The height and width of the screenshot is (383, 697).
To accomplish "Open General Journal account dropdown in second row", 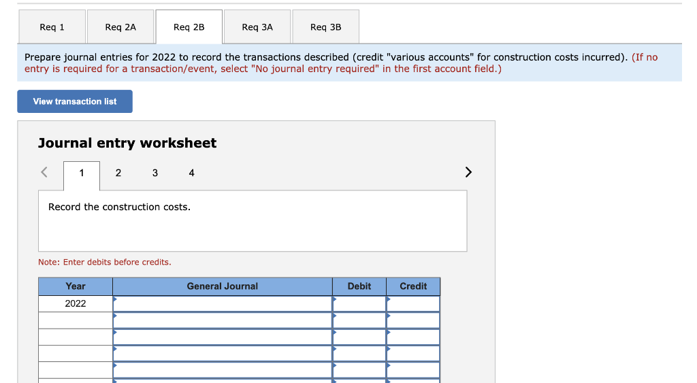I will 223,320.
